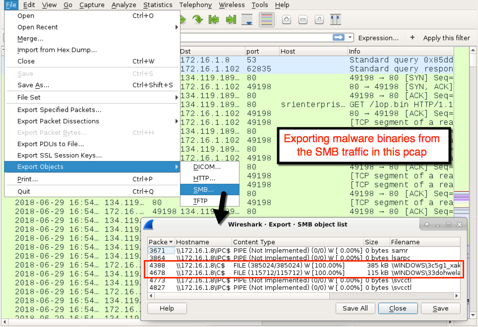
Task: Choose TFTP from Export Objects submenu
Action: click(x=210, y=201)
